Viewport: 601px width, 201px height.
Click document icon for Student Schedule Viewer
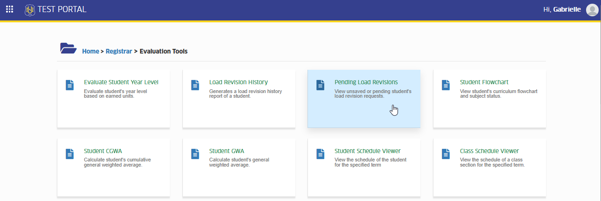click(x=320, y=154)
